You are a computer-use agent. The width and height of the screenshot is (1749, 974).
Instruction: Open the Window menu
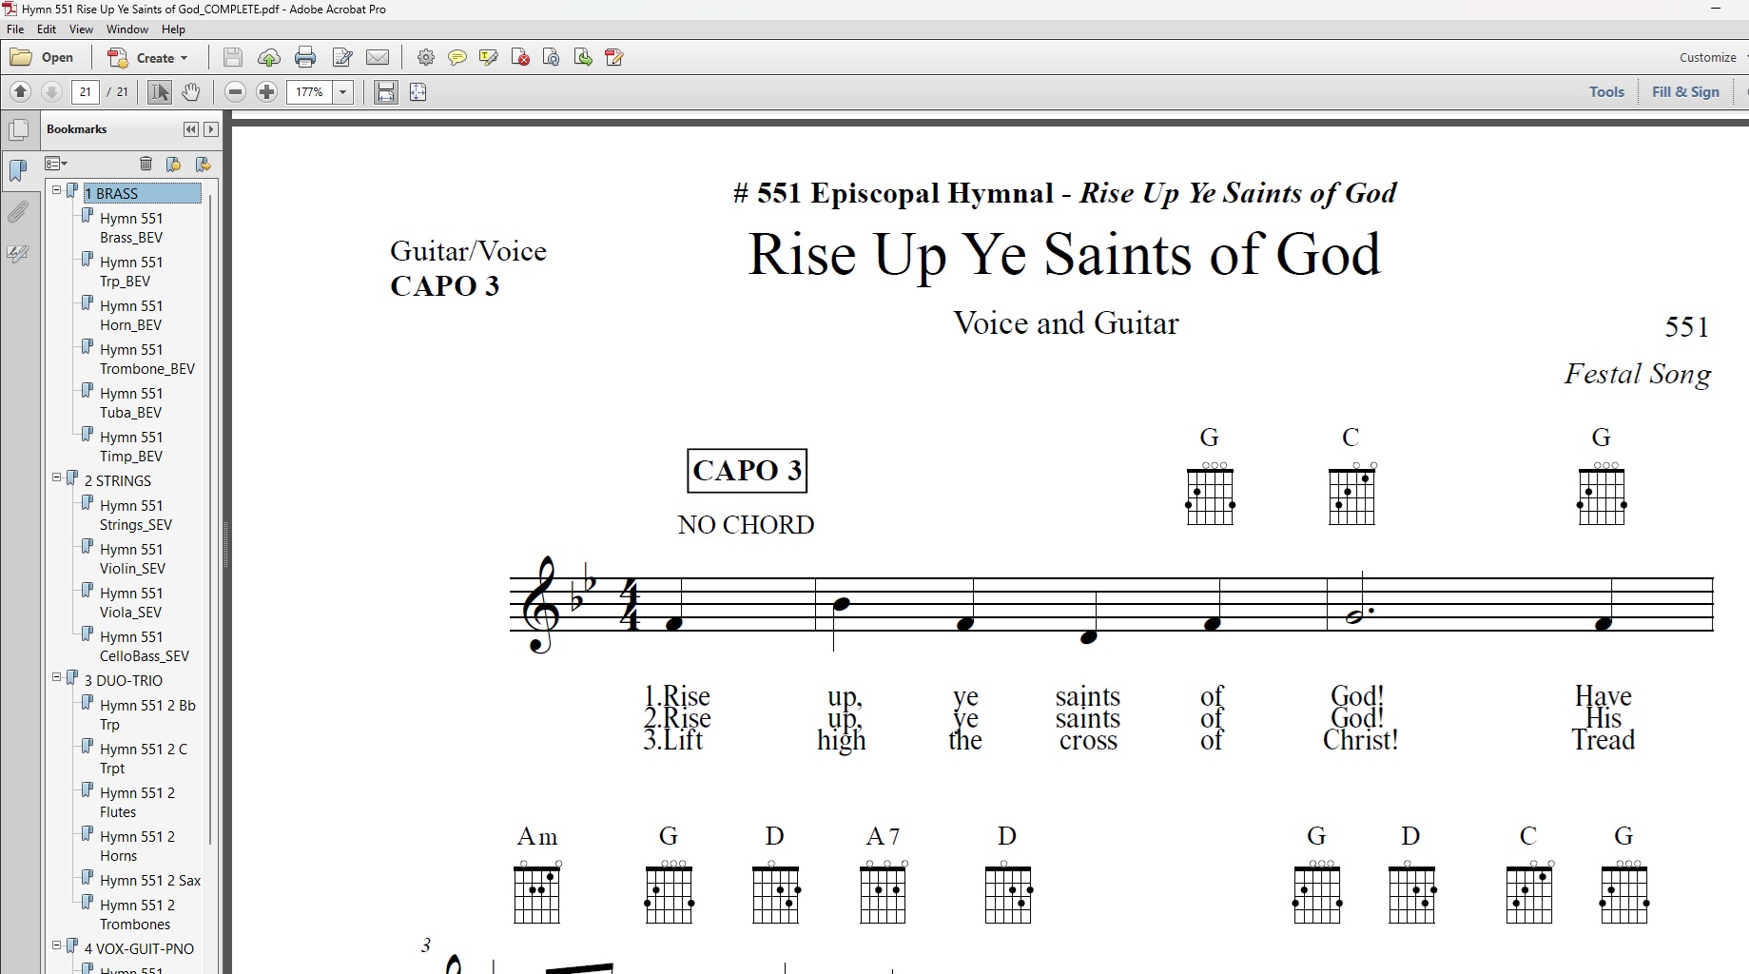tap(126, 29)
